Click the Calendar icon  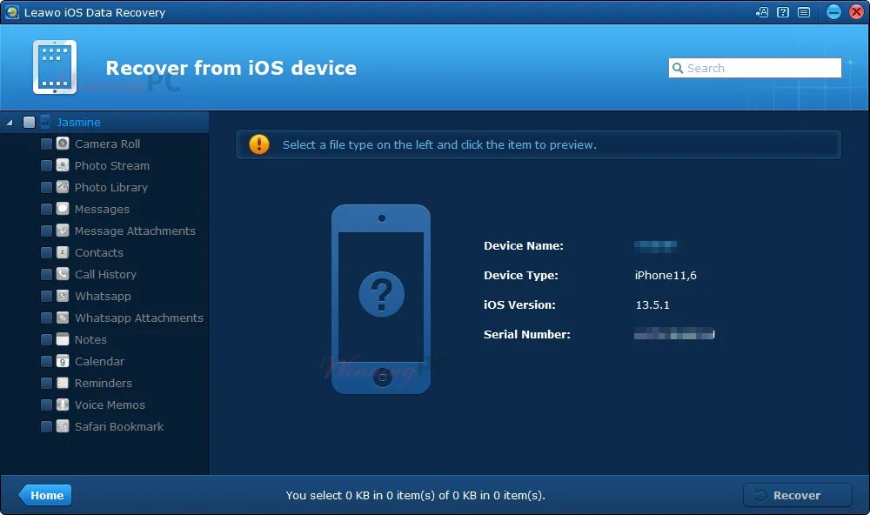click(x=63, y=361)
